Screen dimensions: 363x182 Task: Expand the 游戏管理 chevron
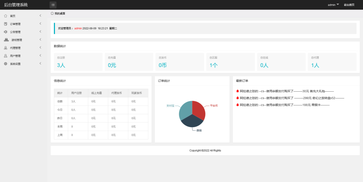click(40, 40)
